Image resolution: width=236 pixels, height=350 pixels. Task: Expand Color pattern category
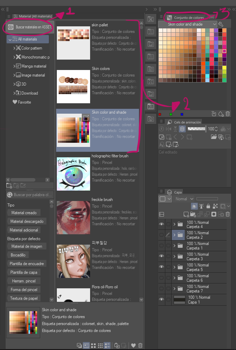coord(14,48)
